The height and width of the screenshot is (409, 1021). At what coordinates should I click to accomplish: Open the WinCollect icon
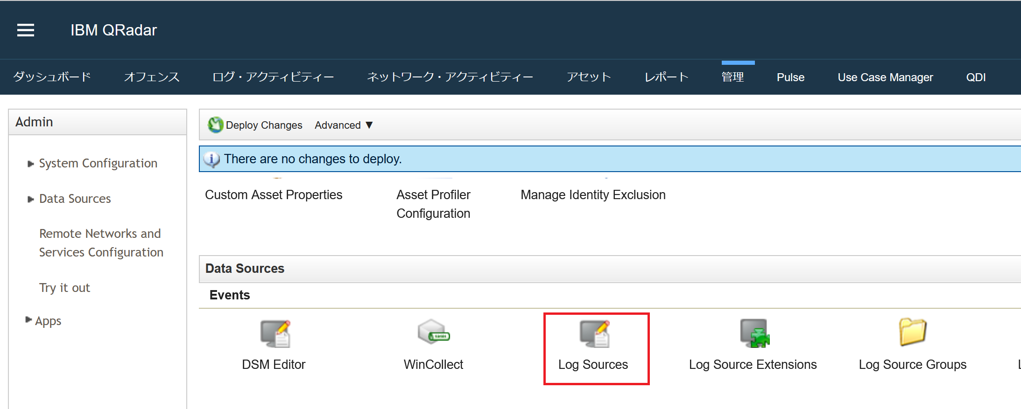[434, 332]
